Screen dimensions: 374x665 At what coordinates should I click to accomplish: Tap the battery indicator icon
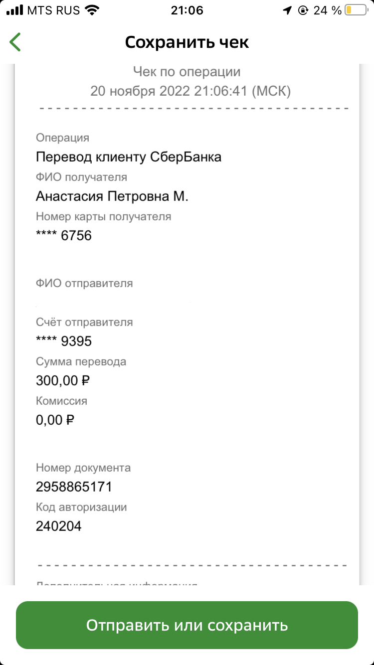click(357, 10)
